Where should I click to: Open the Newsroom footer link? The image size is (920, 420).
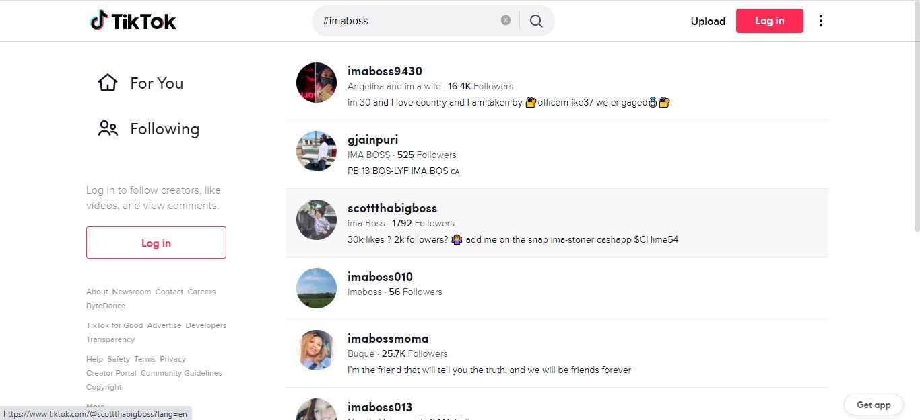click(x=131, y=292)
